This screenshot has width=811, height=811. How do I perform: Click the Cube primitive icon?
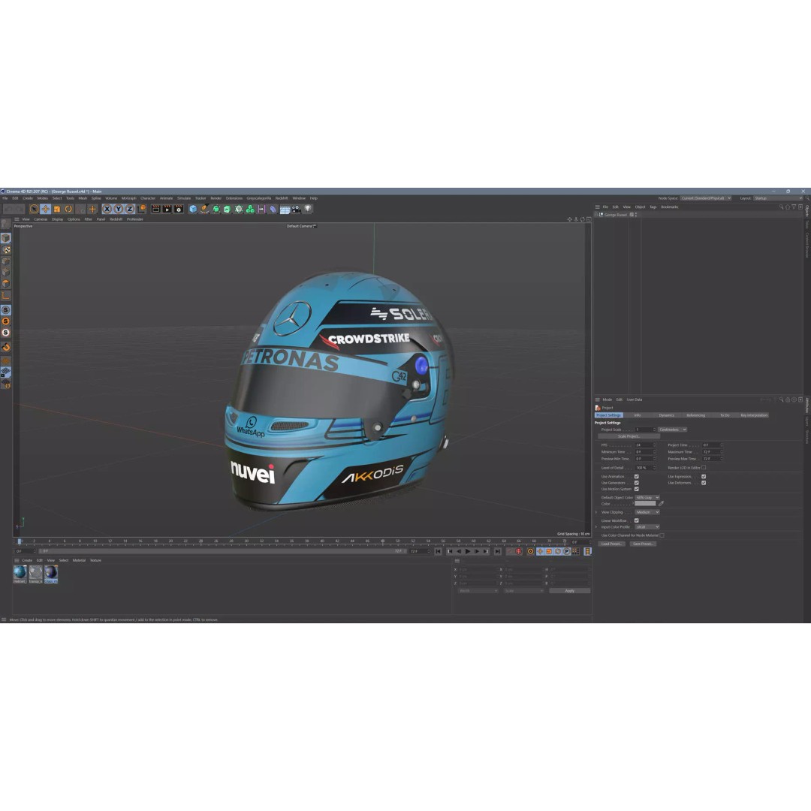[x=192, y=209]
